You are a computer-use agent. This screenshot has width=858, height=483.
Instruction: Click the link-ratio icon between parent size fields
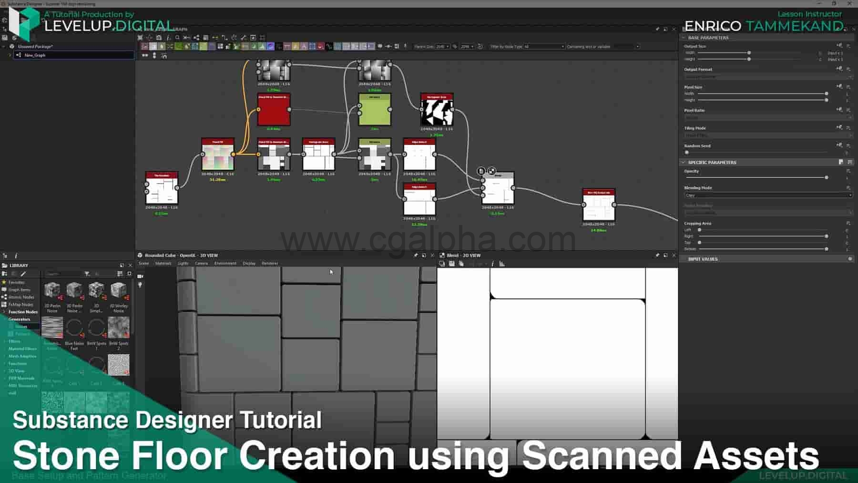pos(455,46)
